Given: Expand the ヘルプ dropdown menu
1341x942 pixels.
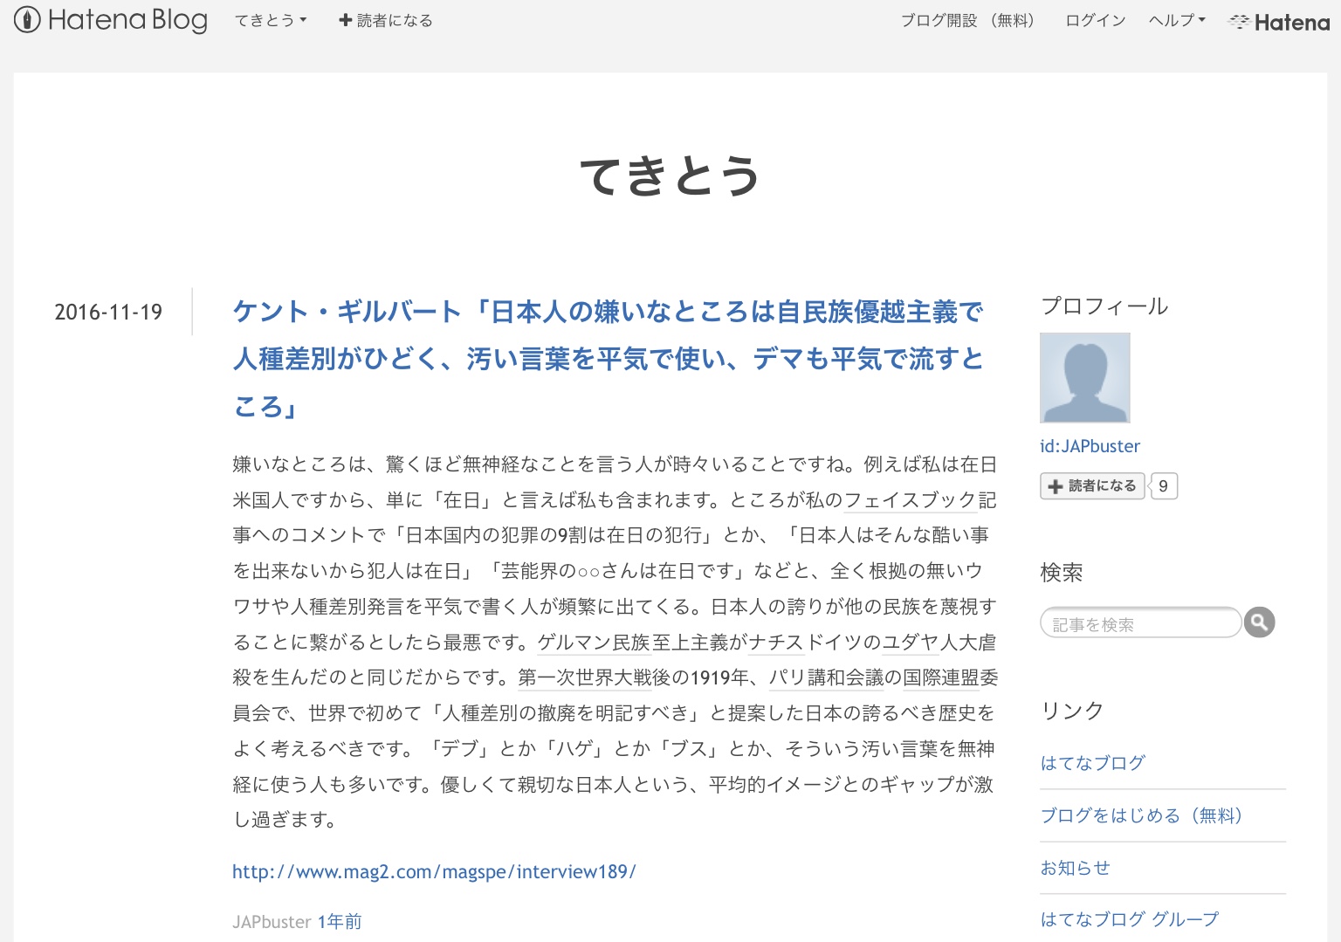Looking at the screenshot, I should (1177, 20).
